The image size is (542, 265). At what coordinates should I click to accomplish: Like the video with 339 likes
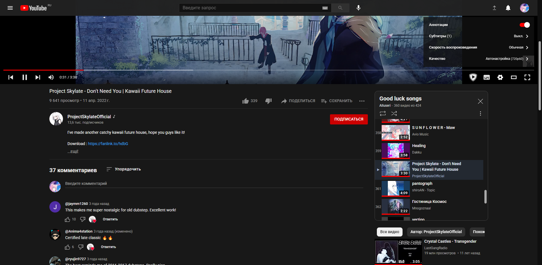tap(250, 101)
